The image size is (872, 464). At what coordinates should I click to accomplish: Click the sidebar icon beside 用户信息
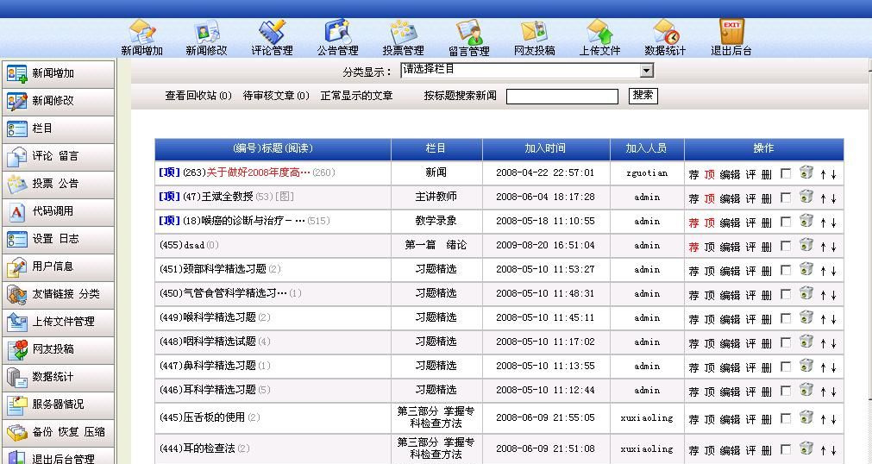click(16, 267)
